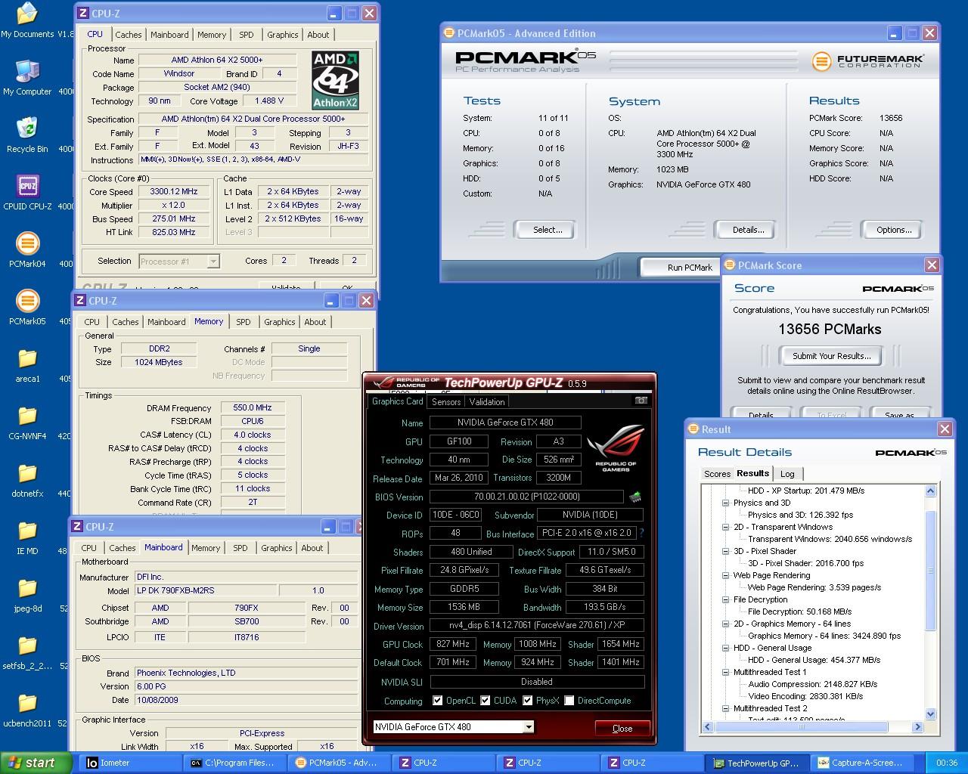
Task: Click Close button in GPU-Z
Action: [x=622, y=728]
